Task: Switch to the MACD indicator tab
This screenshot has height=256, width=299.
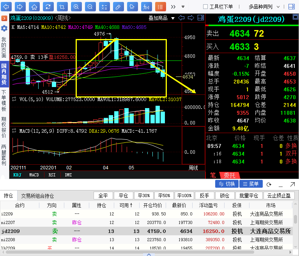Action: (x=34, y=175)
